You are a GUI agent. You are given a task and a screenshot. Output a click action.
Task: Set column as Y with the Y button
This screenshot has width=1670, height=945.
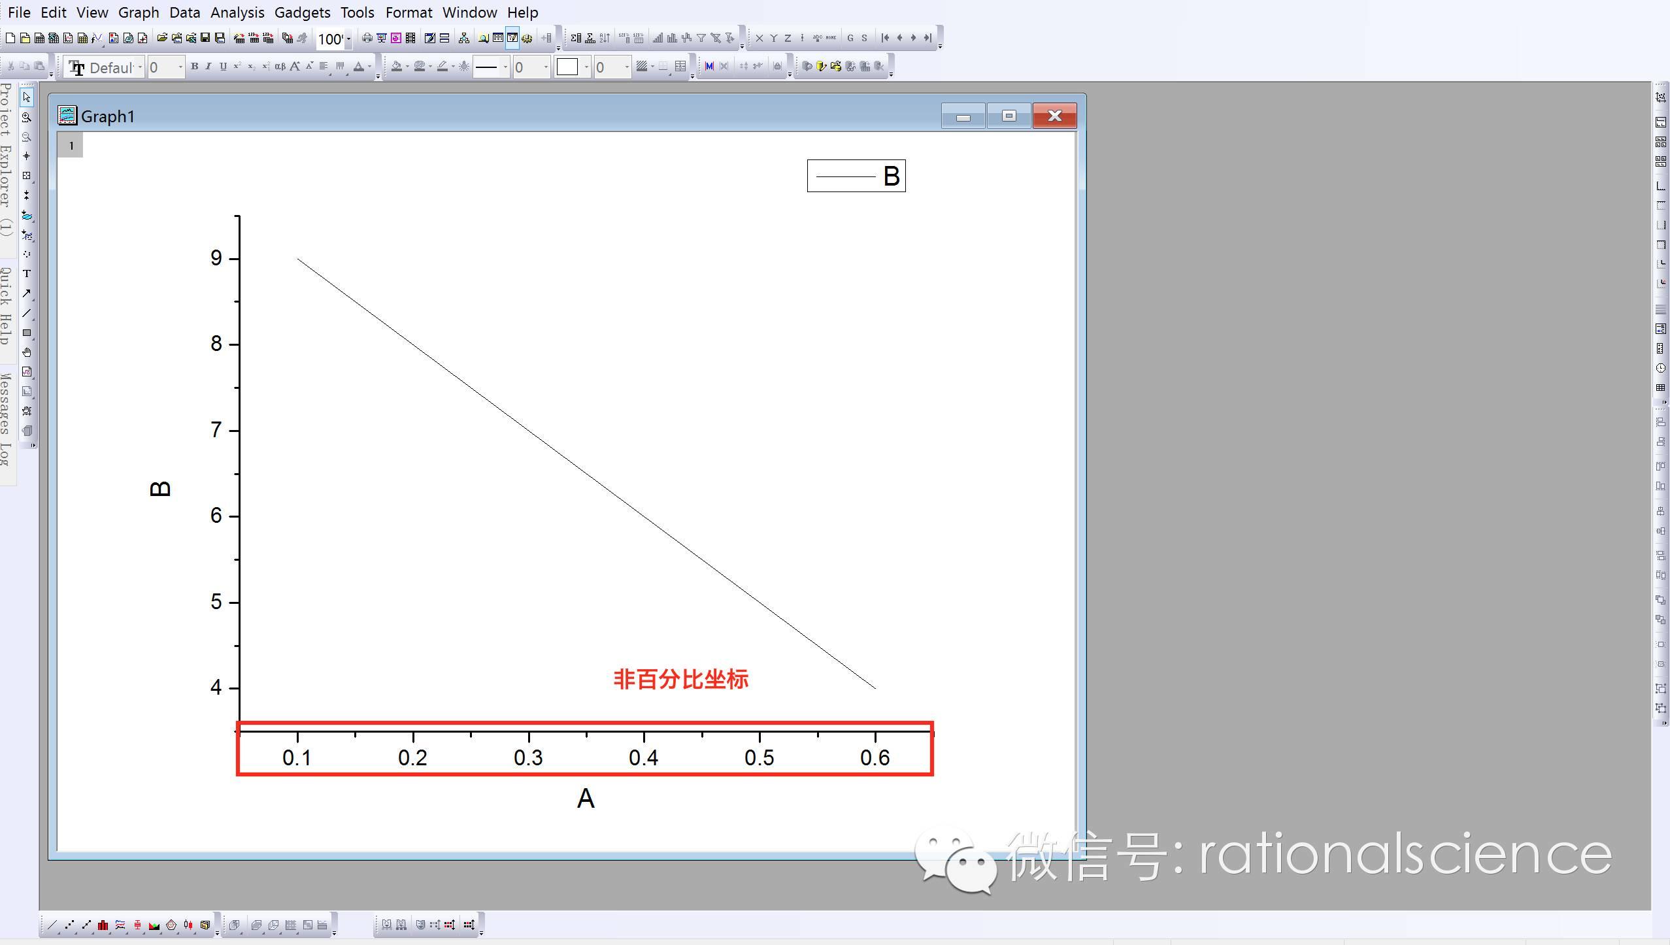(773, 38)
